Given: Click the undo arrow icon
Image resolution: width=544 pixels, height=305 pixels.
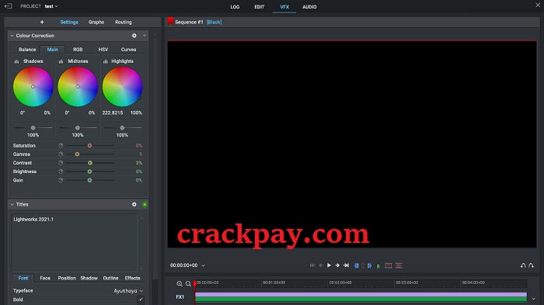Looking at the screenshot, I should pyautogui.click(x=523, y=265).
